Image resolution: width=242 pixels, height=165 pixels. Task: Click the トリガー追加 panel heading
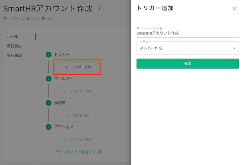pyautogui.click(x=155, y=8)
